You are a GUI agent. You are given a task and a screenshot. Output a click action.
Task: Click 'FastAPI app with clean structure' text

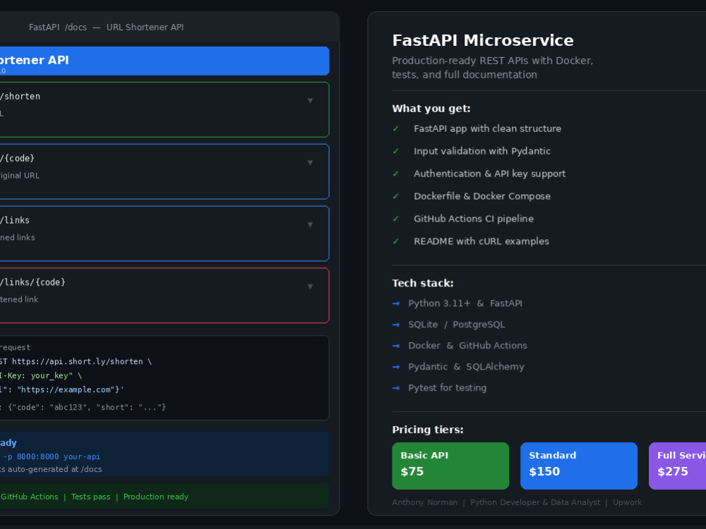tap(487, 128)
